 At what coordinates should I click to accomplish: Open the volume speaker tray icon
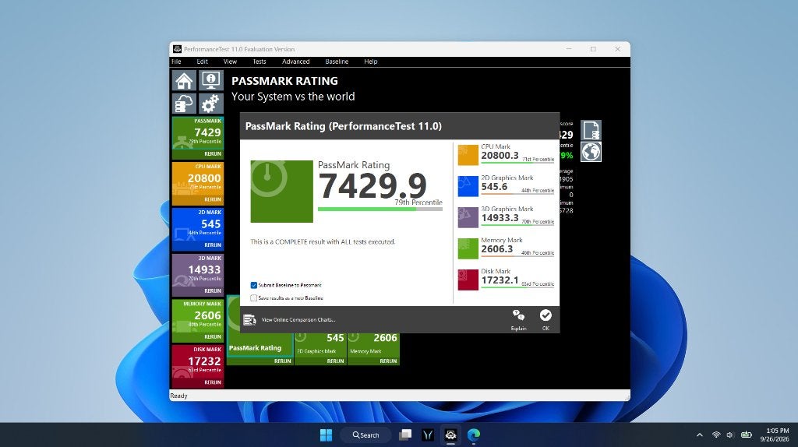729,435
